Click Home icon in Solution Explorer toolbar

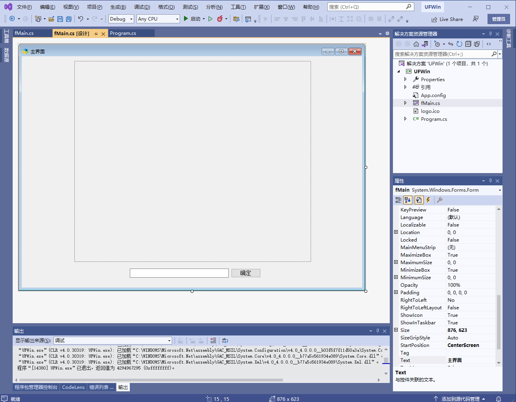[x=416, y=44]
